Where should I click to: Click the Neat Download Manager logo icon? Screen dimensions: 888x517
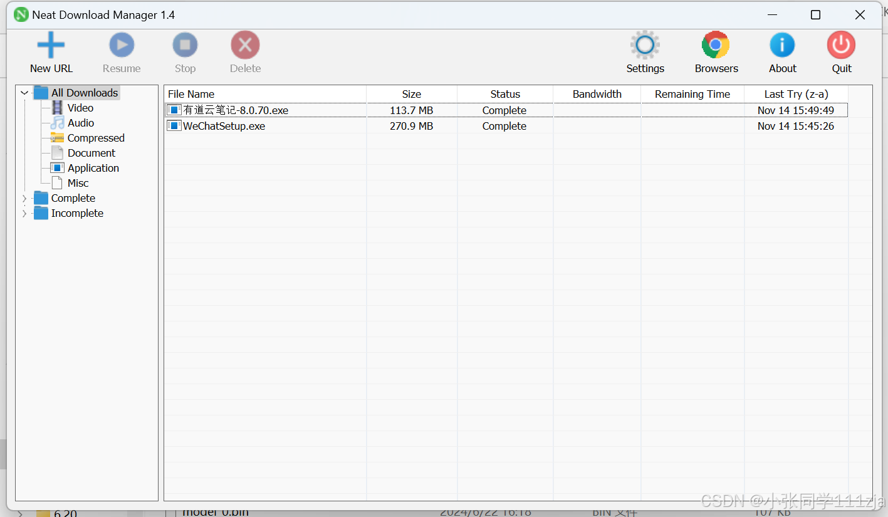[21, 14]
